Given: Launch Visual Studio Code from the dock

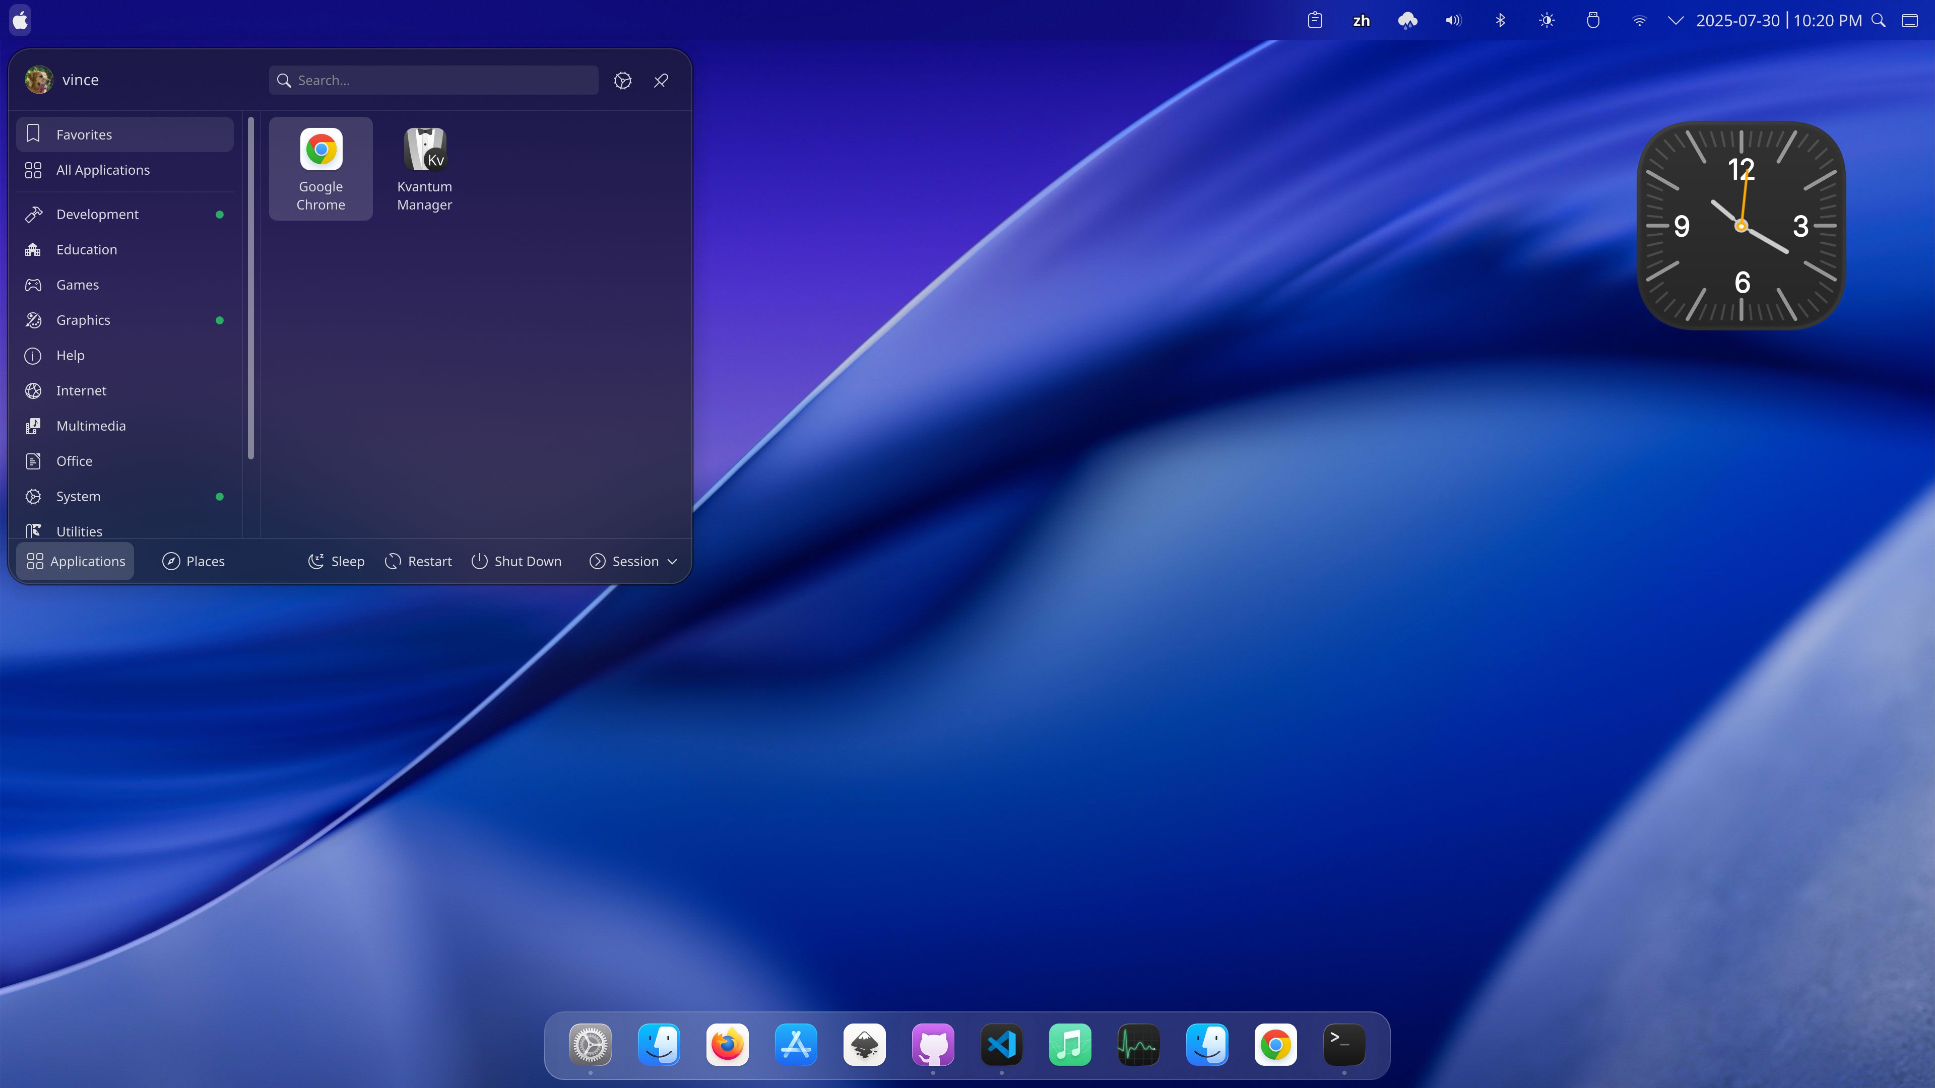Looking at the screenshot, I should click(x=1001, y=1045).
